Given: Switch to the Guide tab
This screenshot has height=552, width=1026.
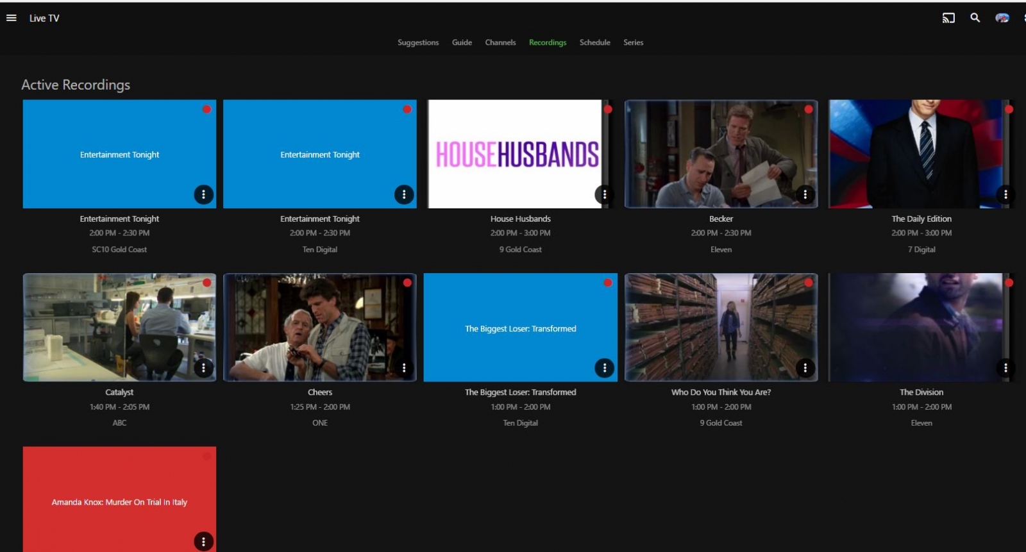Looking at the screenshot, I should point(462,42).
